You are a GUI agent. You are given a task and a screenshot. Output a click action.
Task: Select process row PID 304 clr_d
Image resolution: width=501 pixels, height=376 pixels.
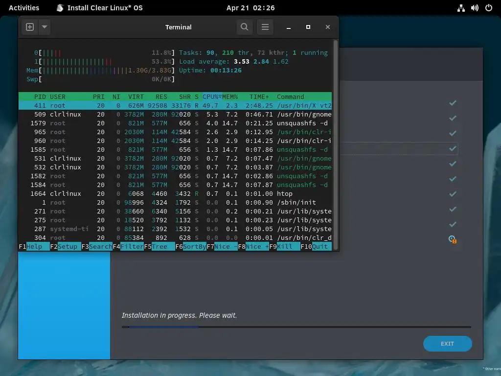click(x=175, y=238)
